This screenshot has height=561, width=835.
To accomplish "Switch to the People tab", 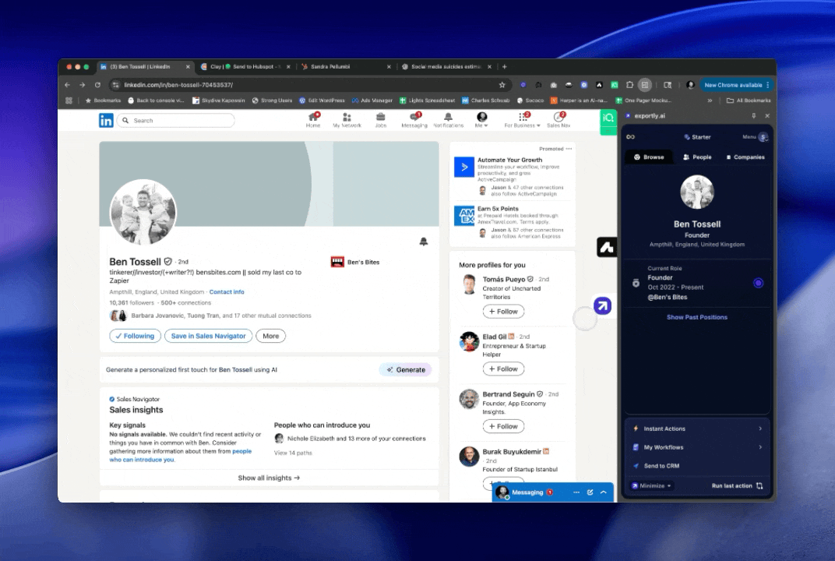I will (697, 157).
